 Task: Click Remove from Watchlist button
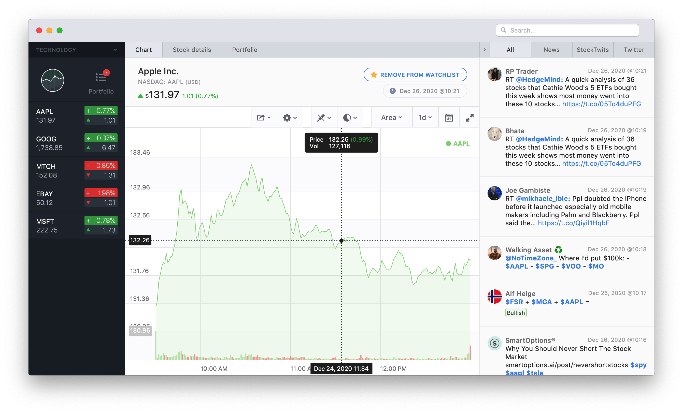(x=415, y=74)
